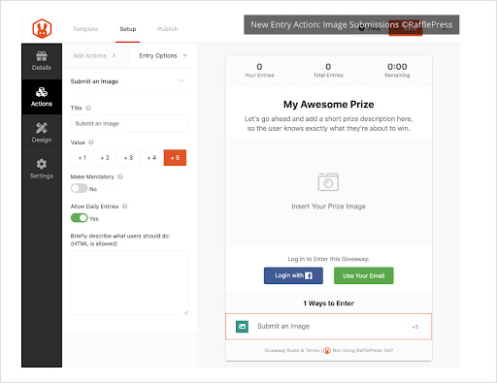Click the Login with Facebook button
The image size is (497, 383).
(x=293, y=275)
